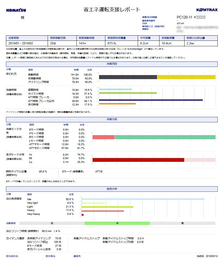Select the 作業内容 section header

(112, 64)
